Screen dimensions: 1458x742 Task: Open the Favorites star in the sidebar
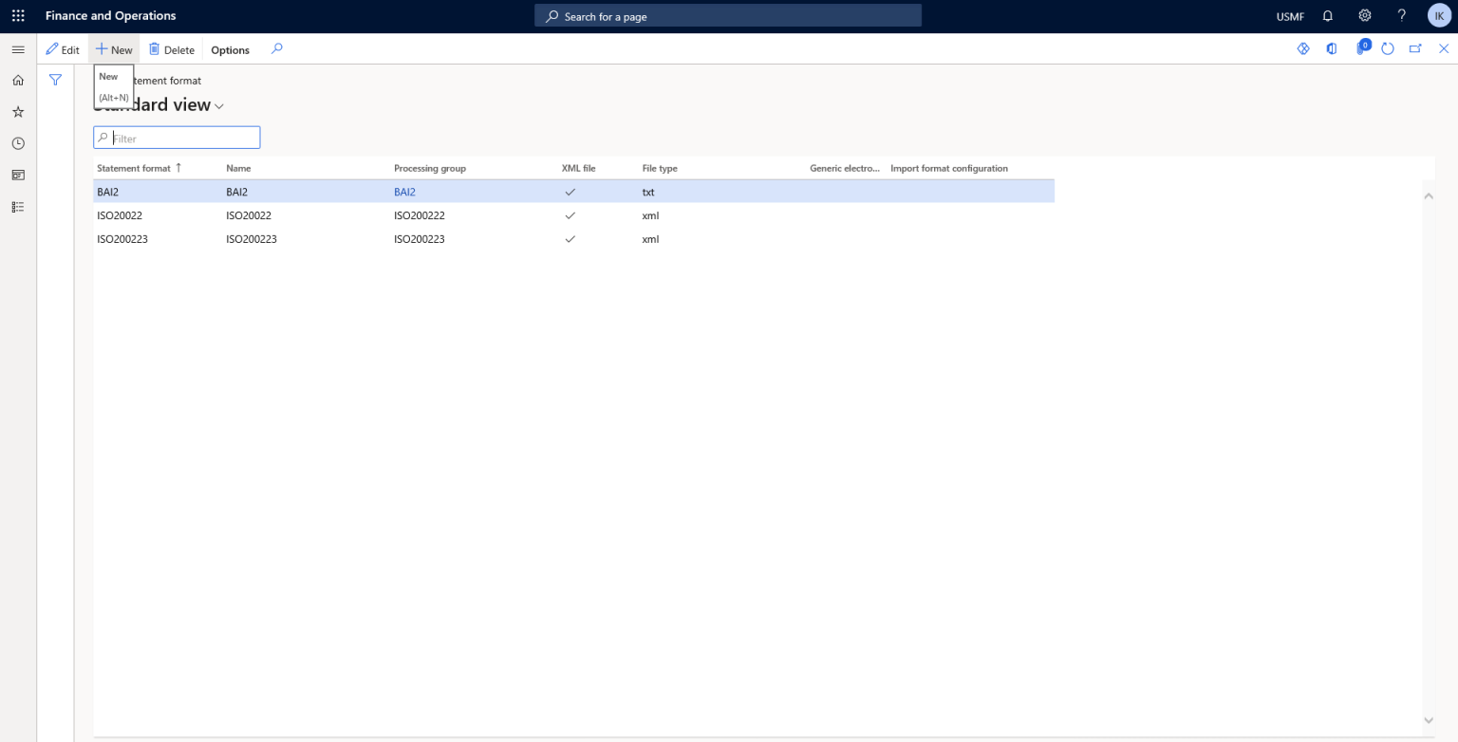17,111
